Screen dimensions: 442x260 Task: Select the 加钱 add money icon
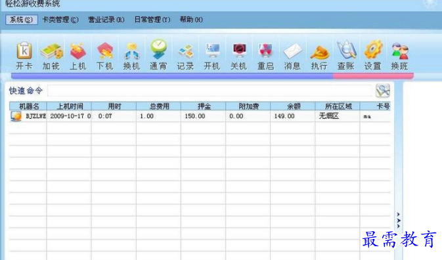coord(51,51)
